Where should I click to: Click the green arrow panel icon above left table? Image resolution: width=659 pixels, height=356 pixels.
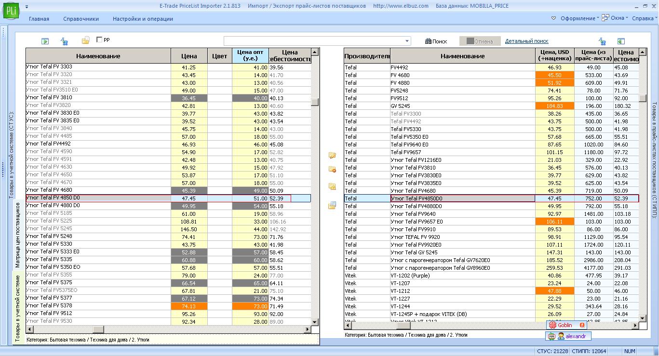click(45, 41)
